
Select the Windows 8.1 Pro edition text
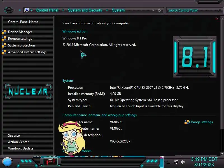pyautogui.click(x=75, y=38)
